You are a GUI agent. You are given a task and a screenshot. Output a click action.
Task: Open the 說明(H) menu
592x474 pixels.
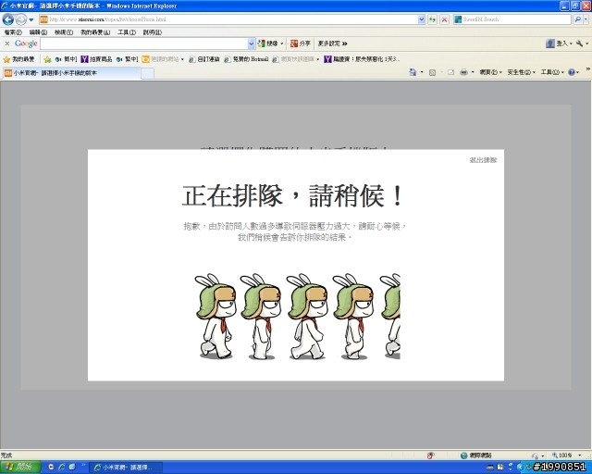pos(152,32)
